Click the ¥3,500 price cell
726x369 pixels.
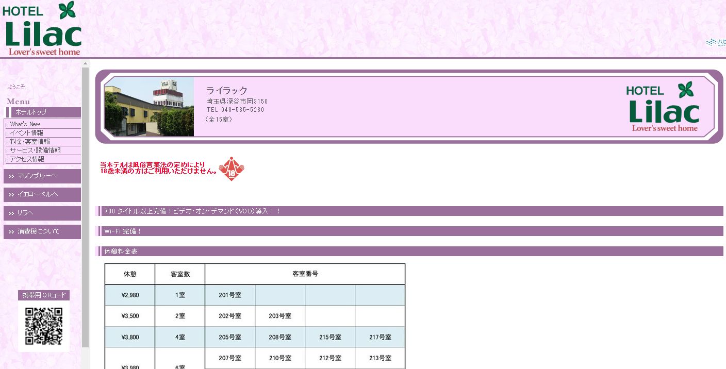pos(130,316)
